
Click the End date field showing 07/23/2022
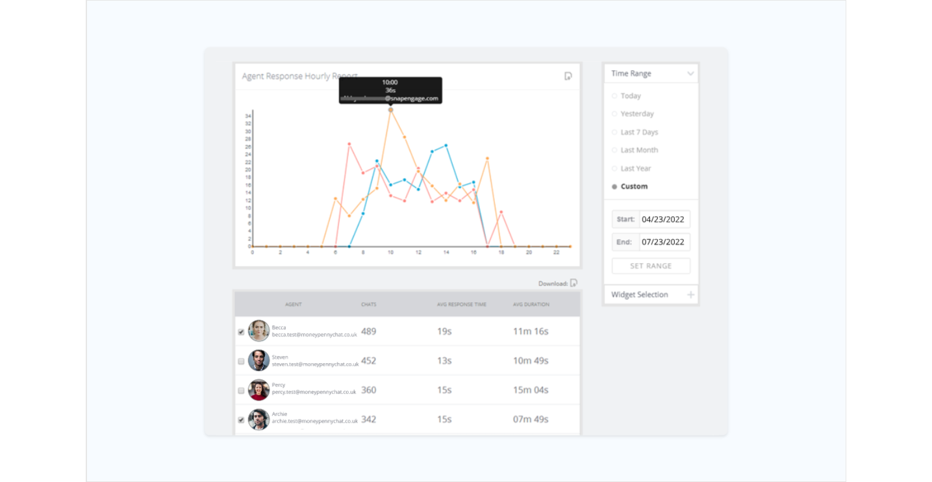click(x=664, y=242)
